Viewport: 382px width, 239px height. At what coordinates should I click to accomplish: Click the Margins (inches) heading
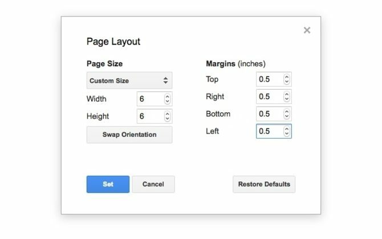[235, 63]
